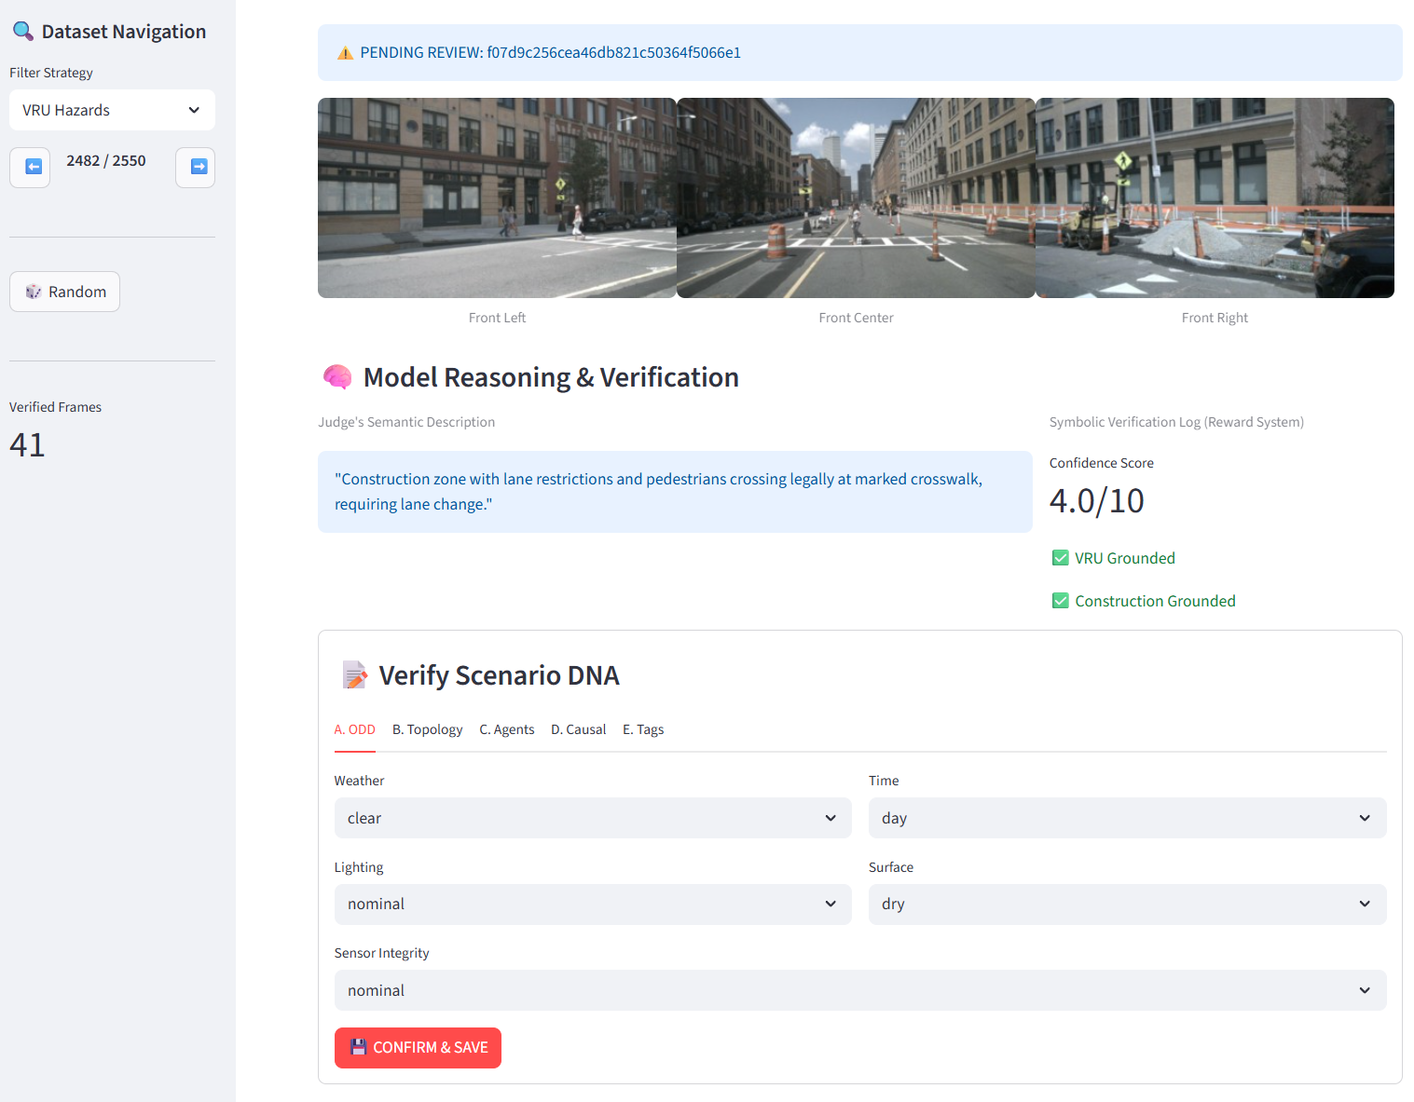Click the warning icon in pending review banner
Screen dimensions: 1414x1102
[x=345, y=53]
